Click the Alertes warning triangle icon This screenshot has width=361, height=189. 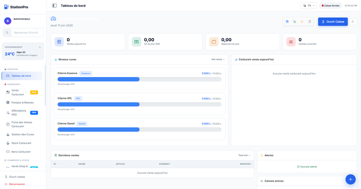coord(262,156)
